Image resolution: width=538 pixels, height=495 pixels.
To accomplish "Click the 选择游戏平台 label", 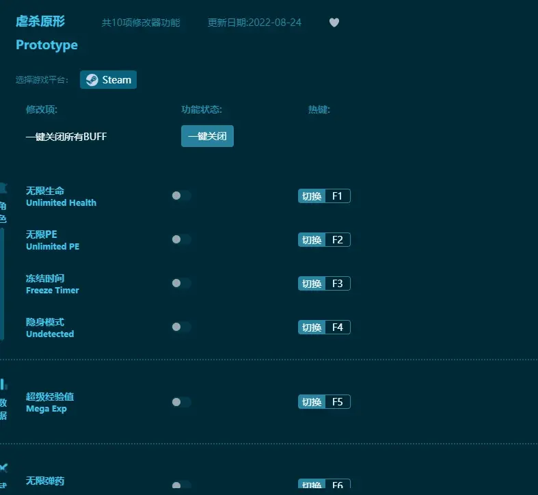I will pos(42,80).
